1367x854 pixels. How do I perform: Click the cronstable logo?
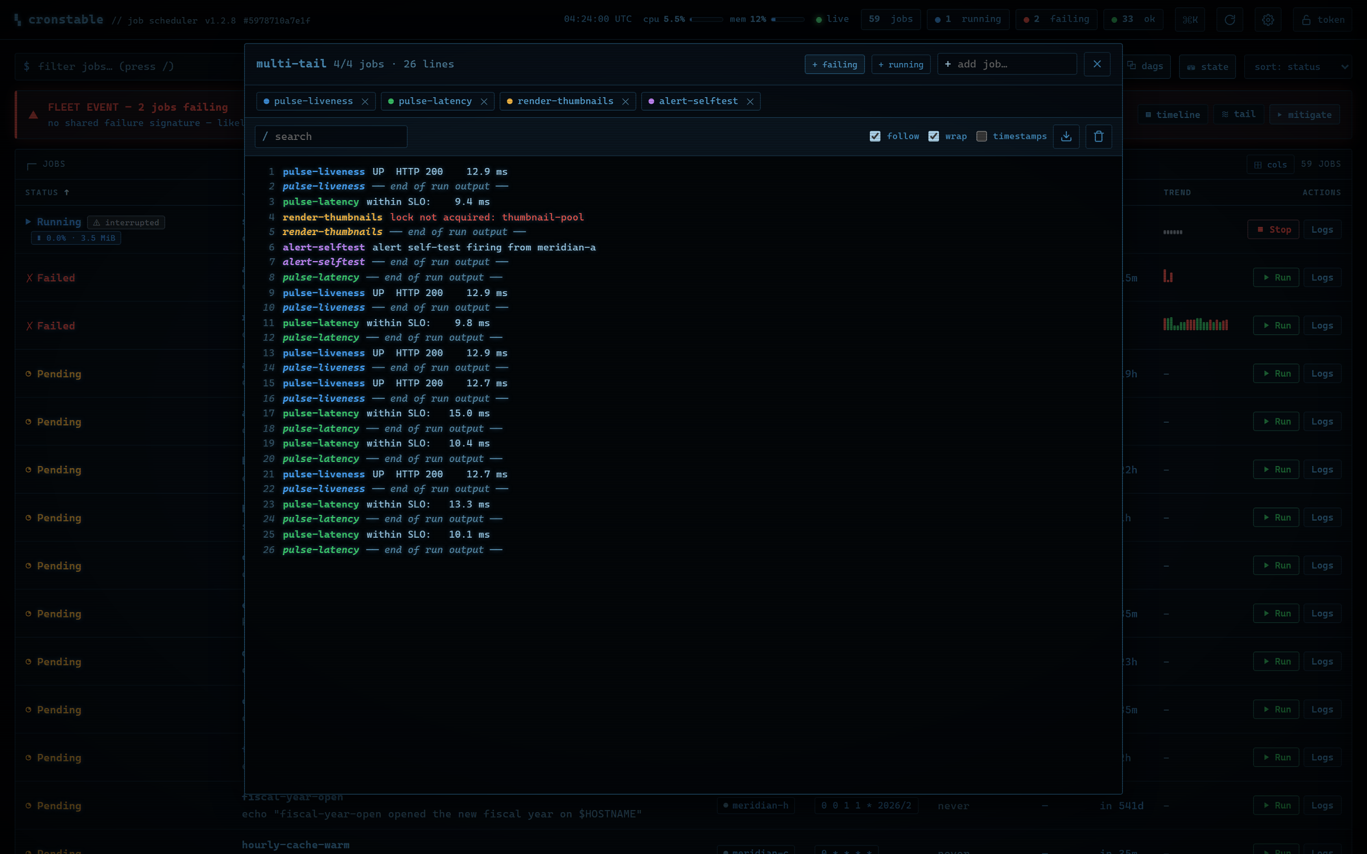(x=59, y=20)
